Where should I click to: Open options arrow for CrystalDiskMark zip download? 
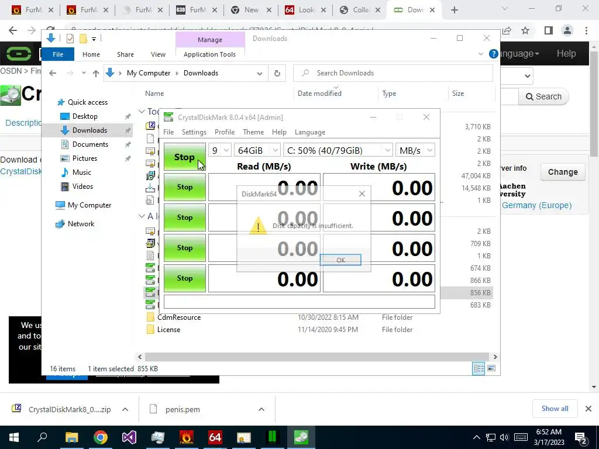[x=125, y=409]
